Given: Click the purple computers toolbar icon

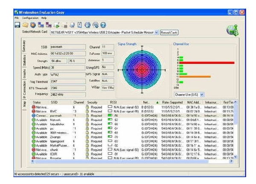Looking at the screenshot, I should point(49,25).
